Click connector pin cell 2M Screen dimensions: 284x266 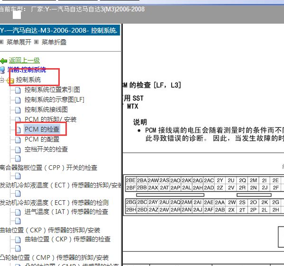click(x=253, y=180)
